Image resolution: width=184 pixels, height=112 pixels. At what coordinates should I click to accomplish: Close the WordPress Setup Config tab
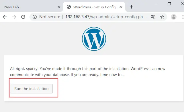(x=120, y=7)
